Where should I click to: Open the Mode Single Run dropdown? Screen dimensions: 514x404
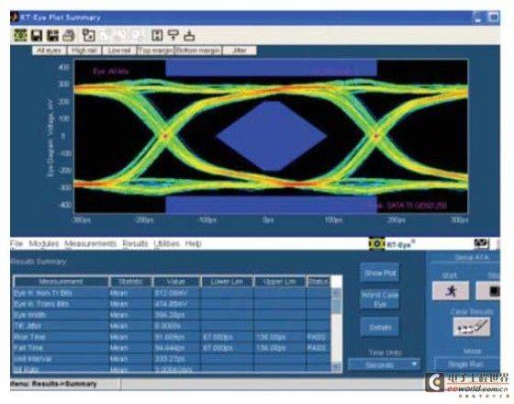467,364
